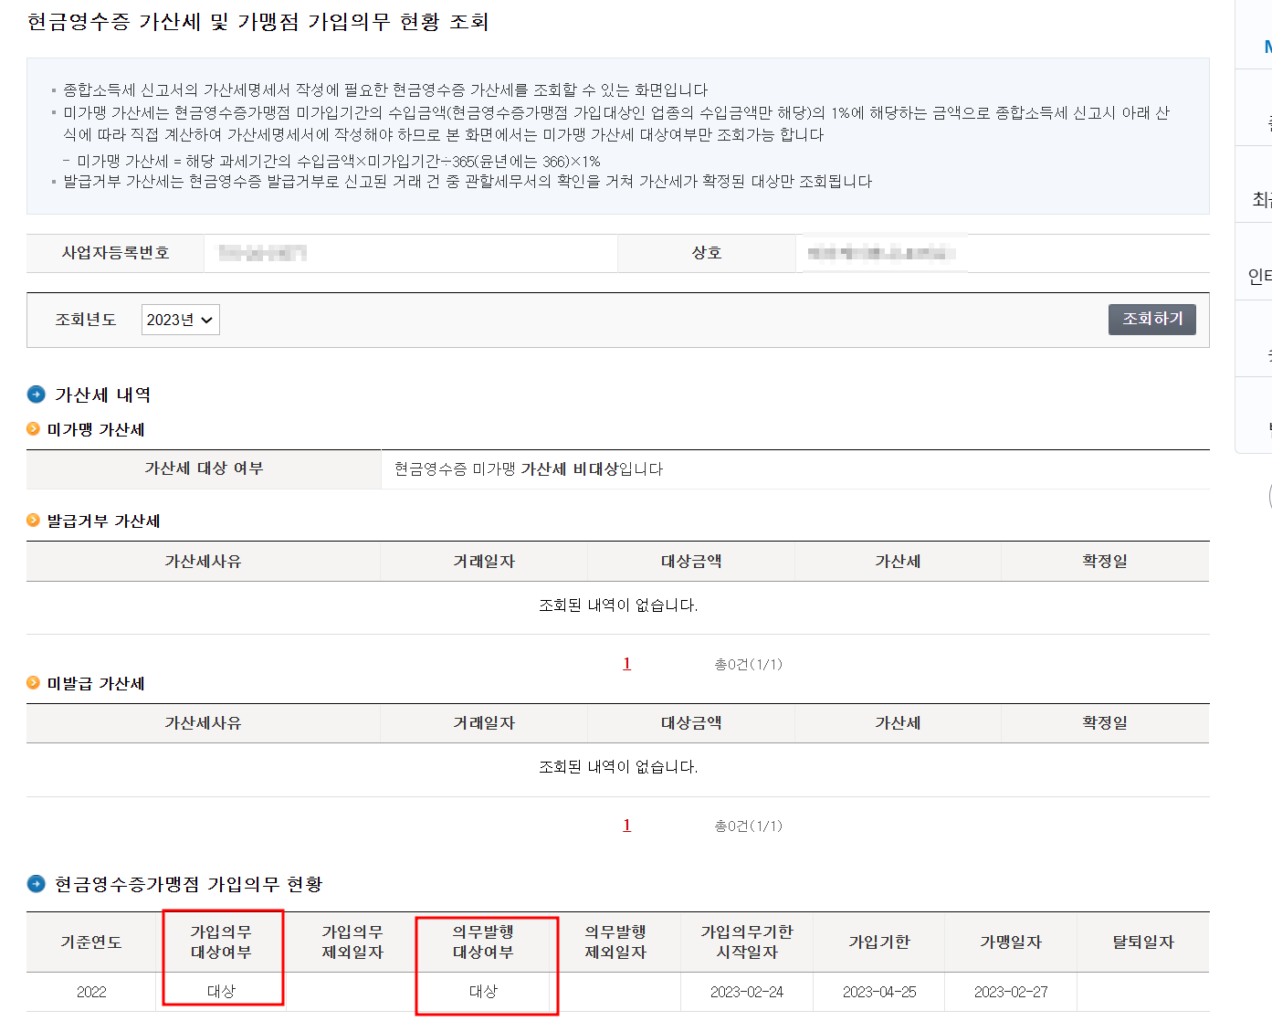Go to page 1 under 미발급 가산세 table

tap(626, 826)
